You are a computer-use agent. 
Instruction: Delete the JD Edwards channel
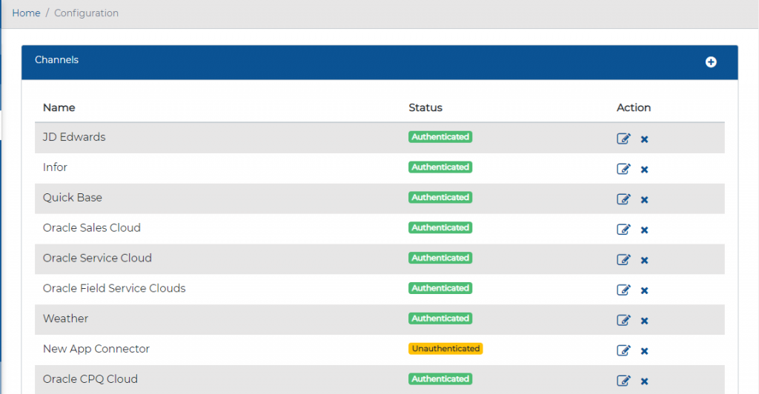pos(644,139)
